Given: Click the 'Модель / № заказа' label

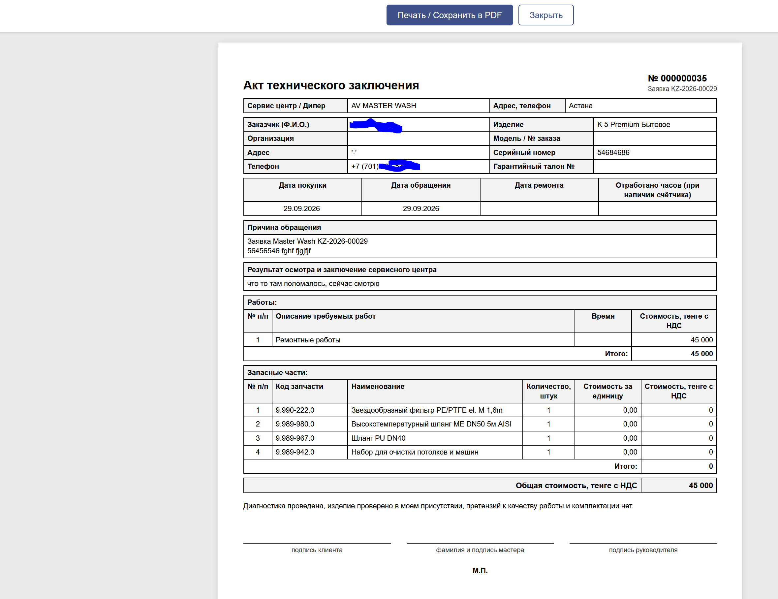Looking at the screenshot, I should click(526, 138).
